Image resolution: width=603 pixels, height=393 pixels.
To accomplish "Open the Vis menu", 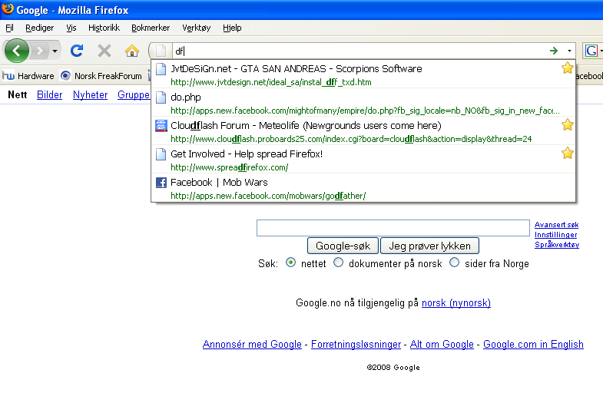I will point(71,28).
